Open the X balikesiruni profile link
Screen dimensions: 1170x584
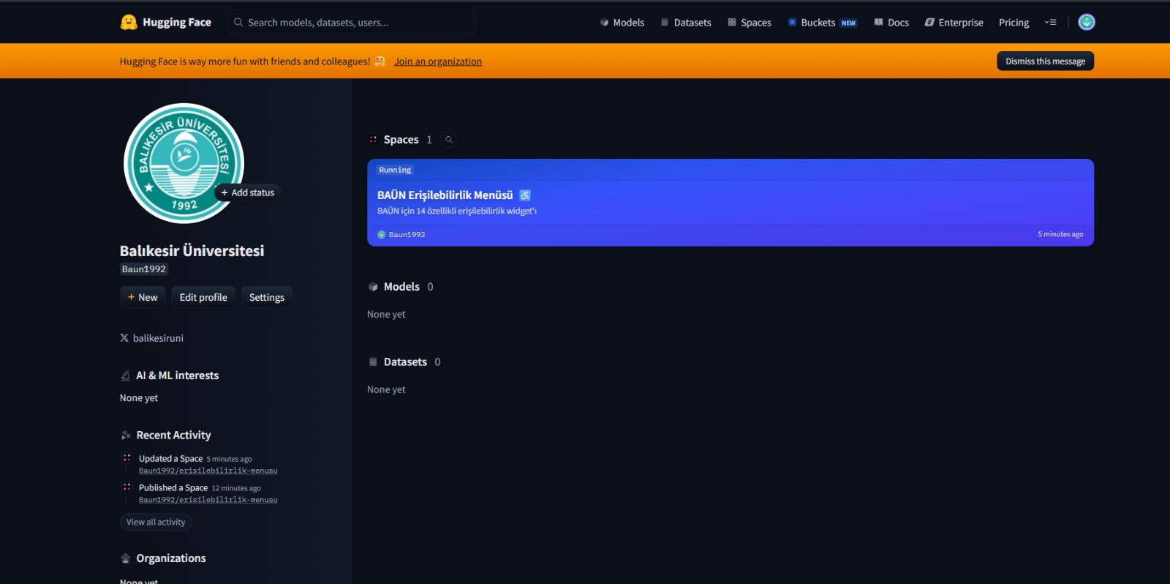152,338
